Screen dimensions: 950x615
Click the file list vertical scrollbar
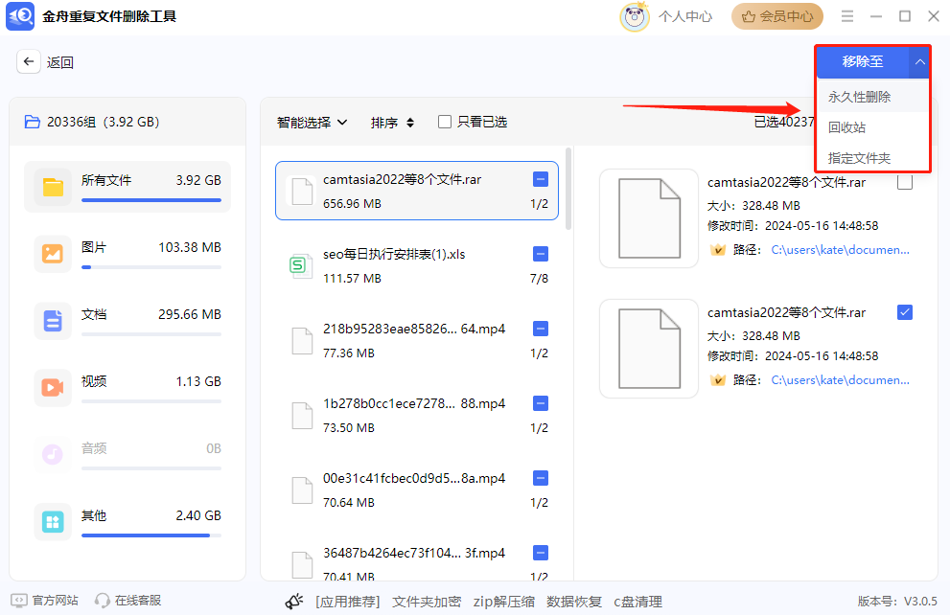click(568, 189)
